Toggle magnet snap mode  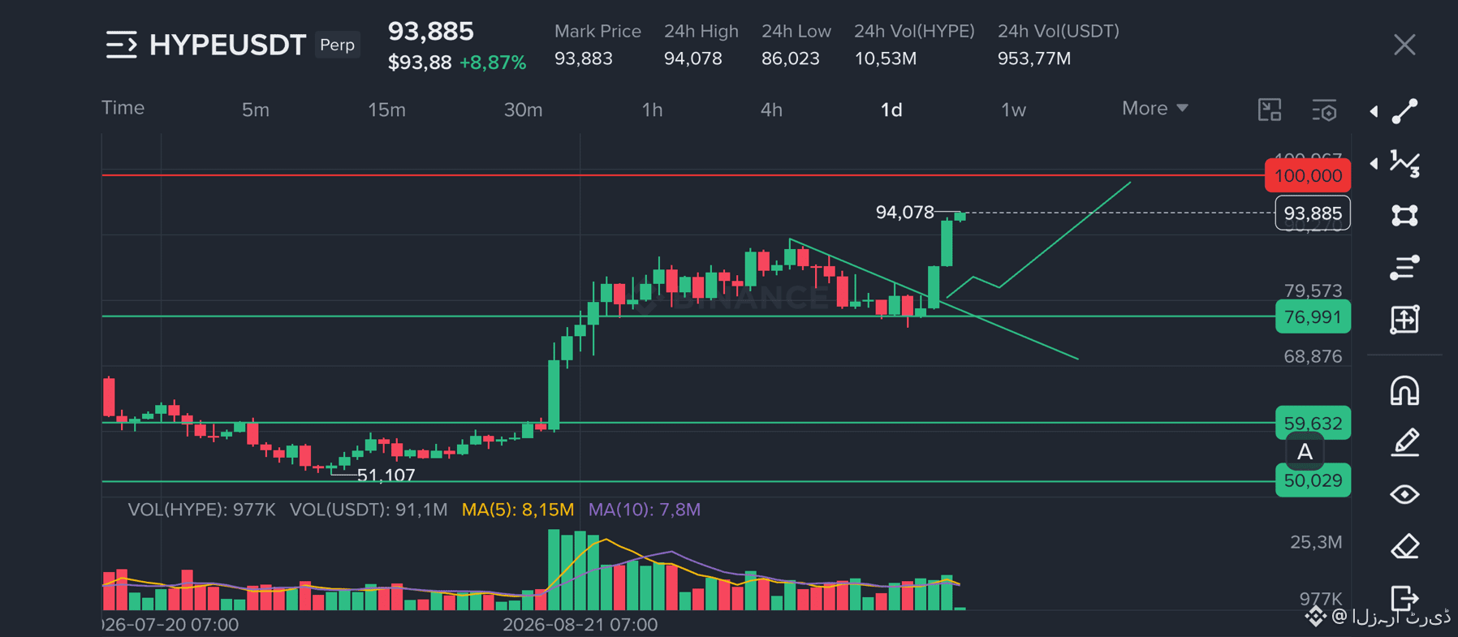[1404, 390]
